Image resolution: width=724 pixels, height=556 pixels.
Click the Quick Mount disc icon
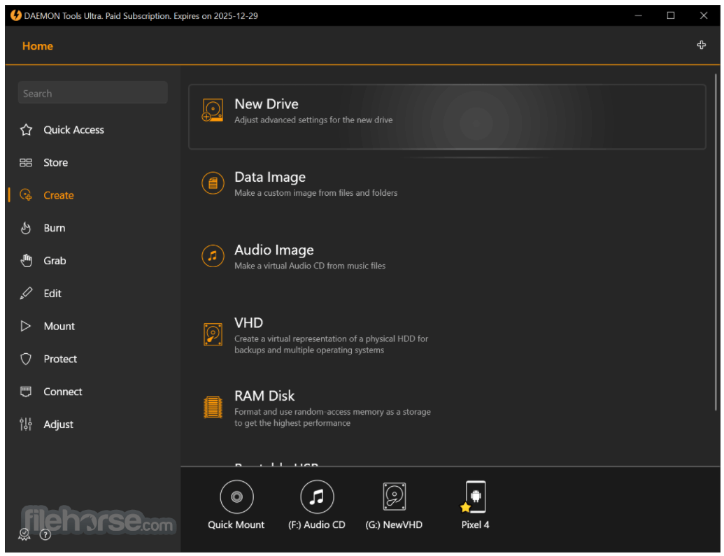[x=237, y=497]
